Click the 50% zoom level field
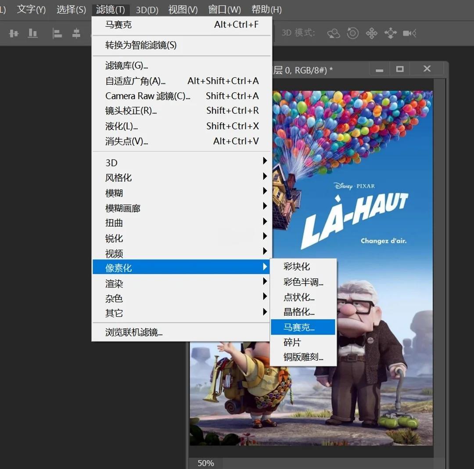Image resolution: width=474 pixels, height=469 pixels. [205, 463]
